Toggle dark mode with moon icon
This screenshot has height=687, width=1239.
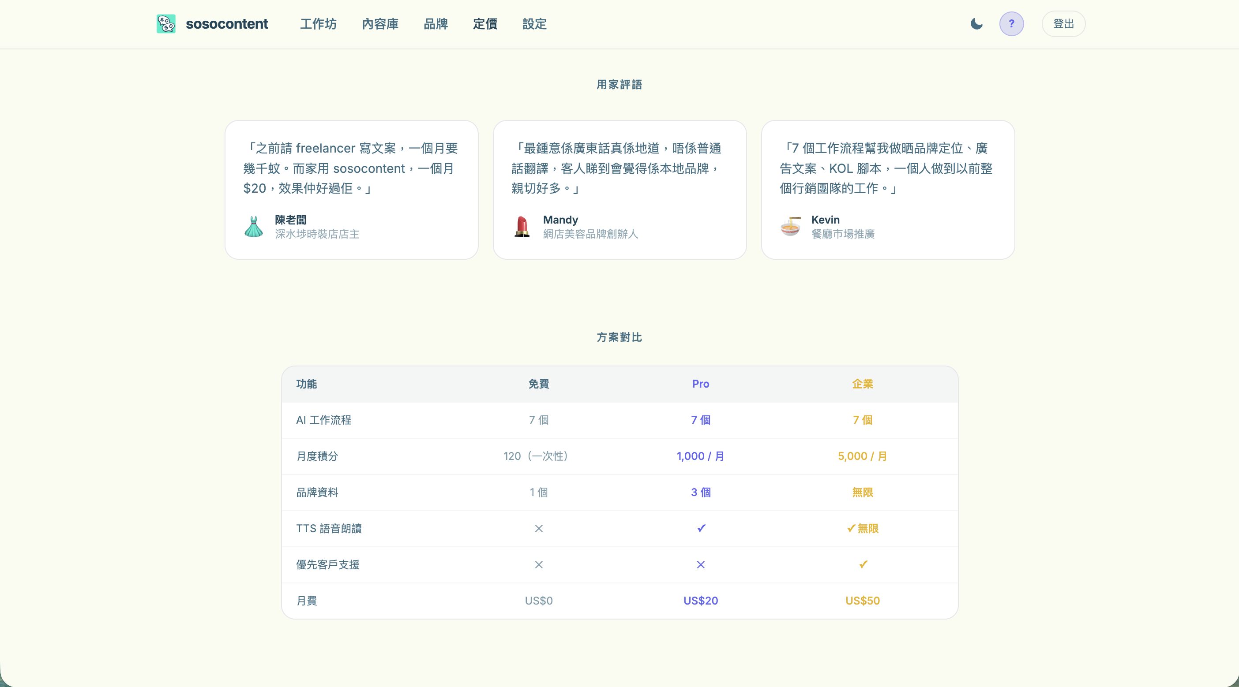pos(976,23)
